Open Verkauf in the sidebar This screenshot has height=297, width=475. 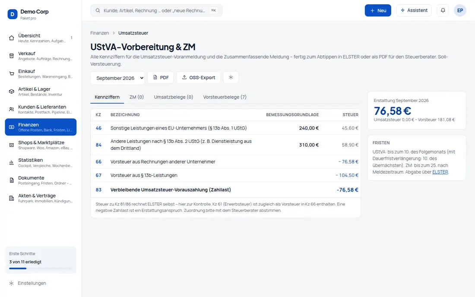[x=41, y=56]
